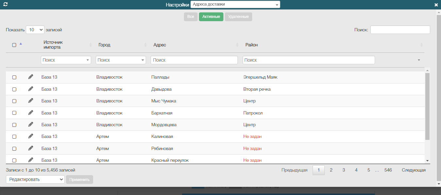The image size is (441, 195).
Task: Open the records-per-page dropdown showing 10
Action: pyautogui.click(x=35, y=30)
